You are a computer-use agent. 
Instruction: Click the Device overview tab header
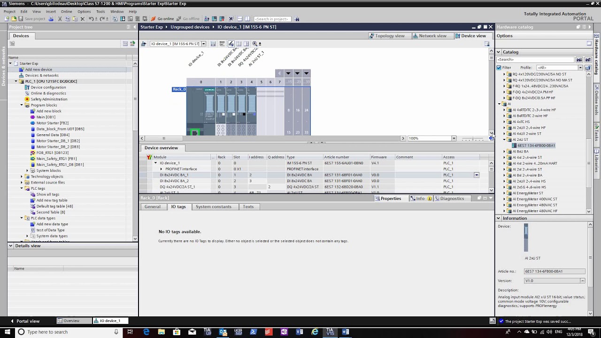point(161,148)
